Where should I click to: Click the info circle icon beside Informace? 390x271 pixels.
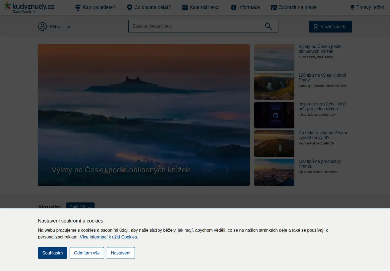pyautogui.click(x=233, y=7)
